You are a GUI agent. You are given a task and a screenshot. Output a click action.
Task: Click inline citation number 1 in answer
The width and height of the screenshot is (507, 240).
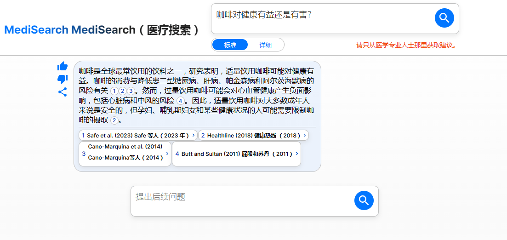114,91
